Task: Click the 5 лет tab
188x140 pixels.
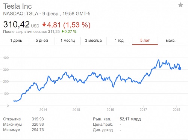Action: (145, 41)
